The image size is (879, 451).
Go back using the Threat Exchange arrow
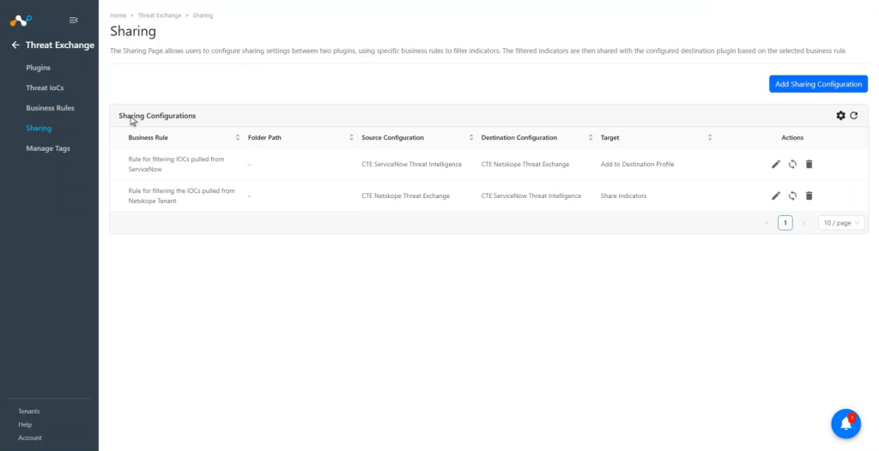click(x=15, y=45)
